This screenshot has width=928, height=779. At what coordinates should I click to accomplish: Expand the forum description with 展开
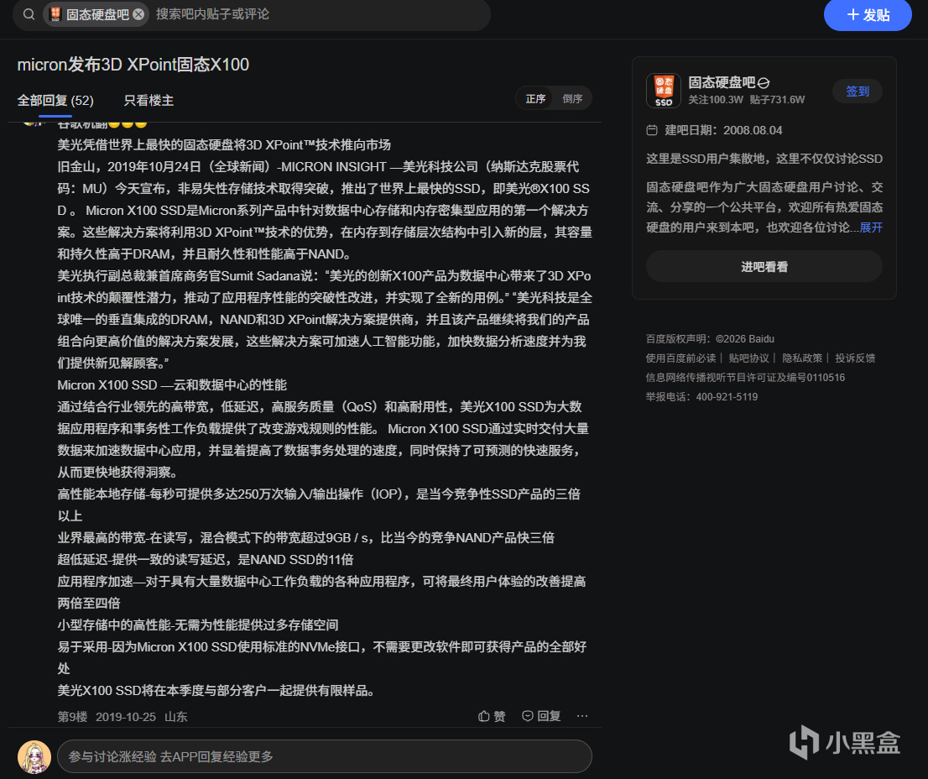[871, 227]
